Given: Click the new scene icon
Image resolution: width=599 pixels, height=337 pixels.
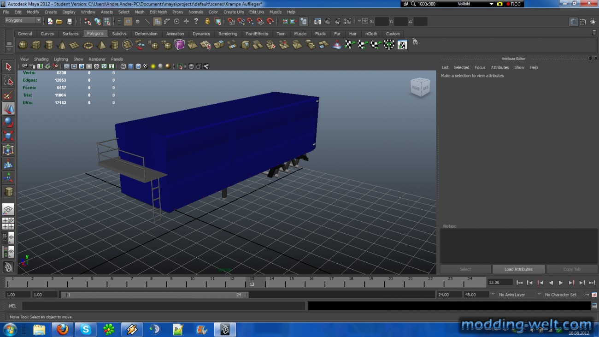Looking at the screenshot, I should (50, 21).
